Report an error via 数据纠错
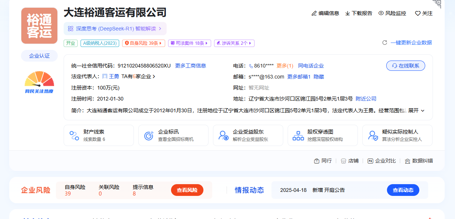Screen dimensions: 455x219 click(419, 161)
